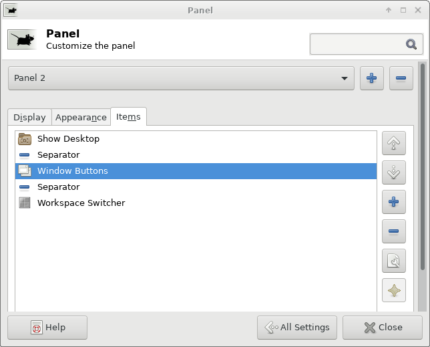
Task: Switch to the Appearance tab
Action: coord(81,117)
